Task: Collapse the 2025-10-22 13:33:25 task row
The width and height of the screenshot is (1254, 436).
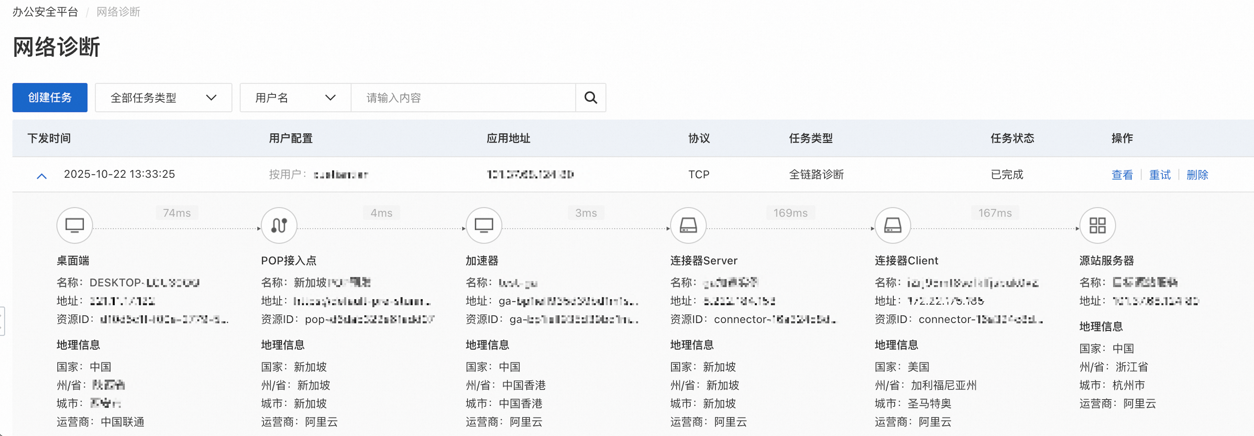Action: tap(42, 176)
